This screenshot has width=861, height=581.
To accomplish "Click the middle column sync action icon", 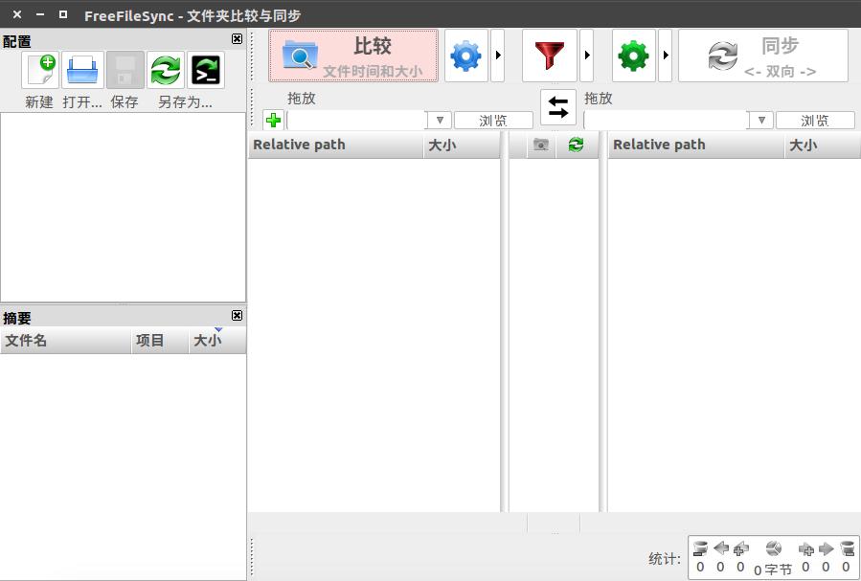I will (576, 145).
